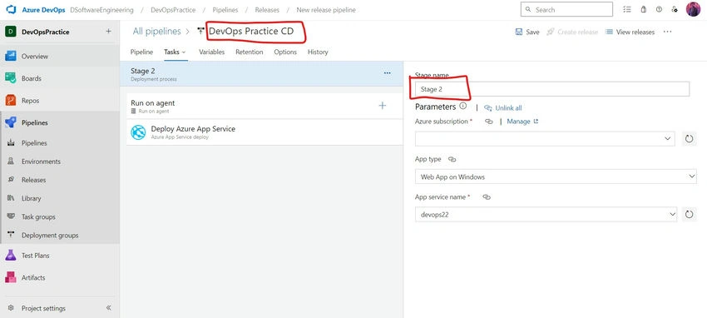Add new item via plus next to DevOpsPractice

(108, 32)
